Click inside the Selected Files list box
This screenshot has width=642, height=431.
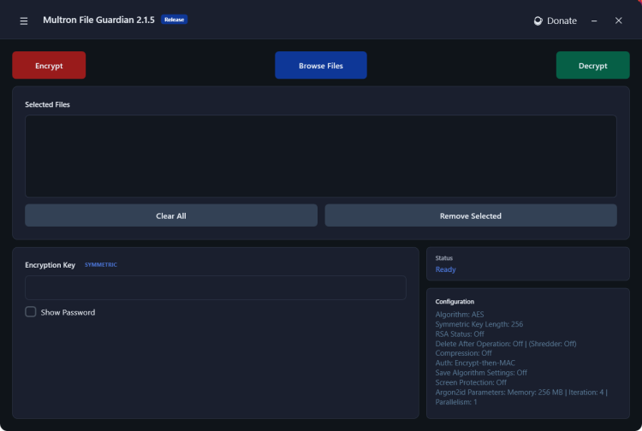click(x=320, y=156)
